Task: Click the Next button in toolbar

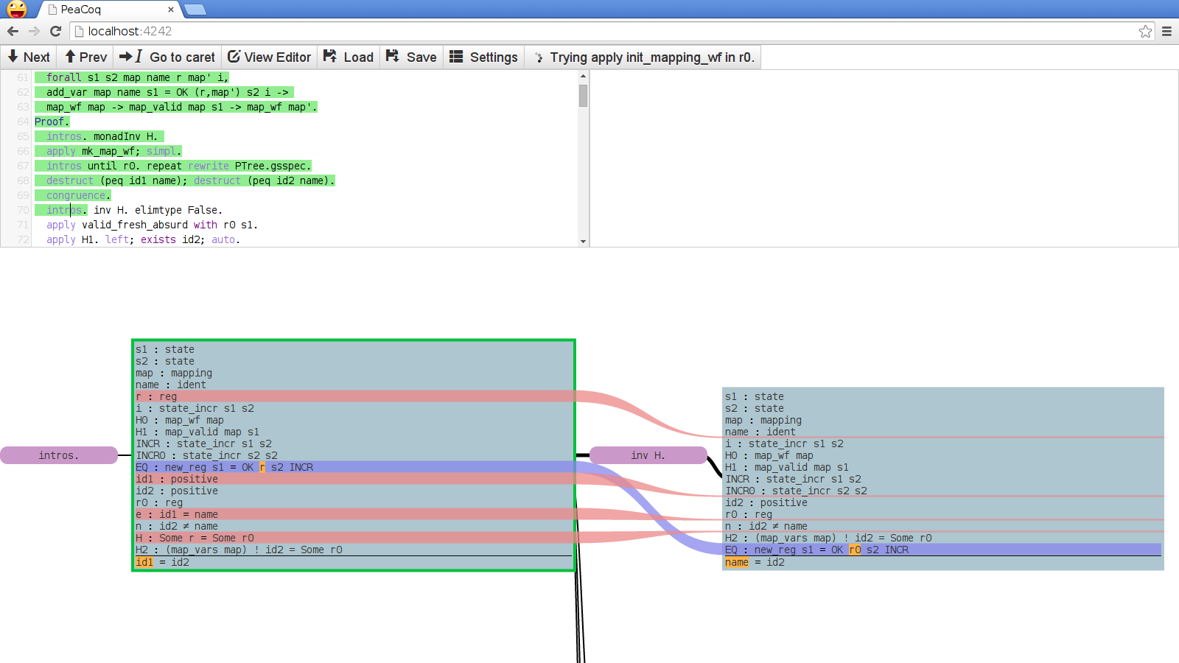Action: (29, 57)
